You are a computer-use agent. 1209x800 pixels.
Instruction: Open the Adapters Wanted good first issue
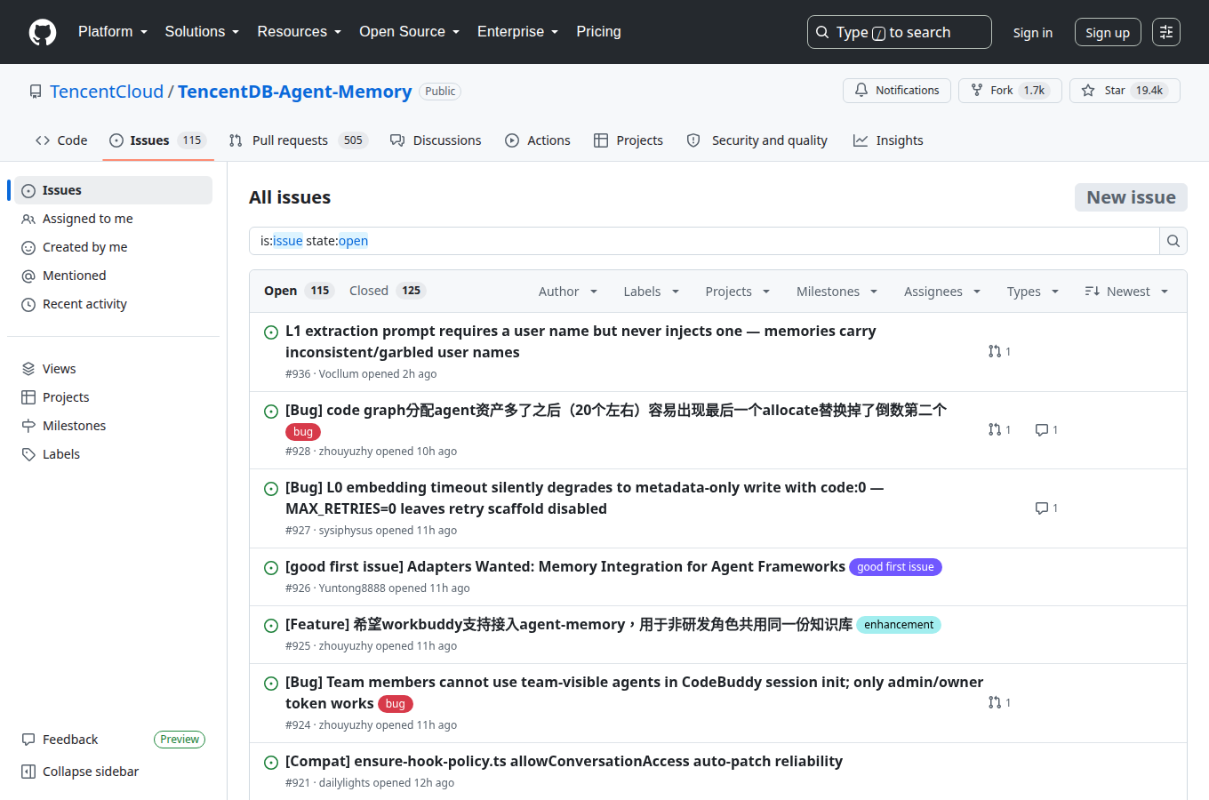pyautogui.click(x=565, y=567)
